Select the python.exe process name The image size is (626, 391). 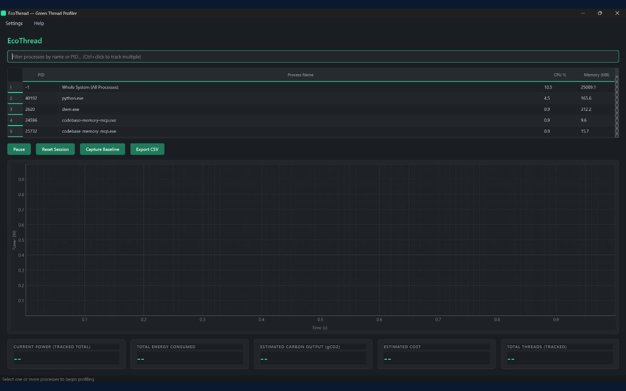72,98
